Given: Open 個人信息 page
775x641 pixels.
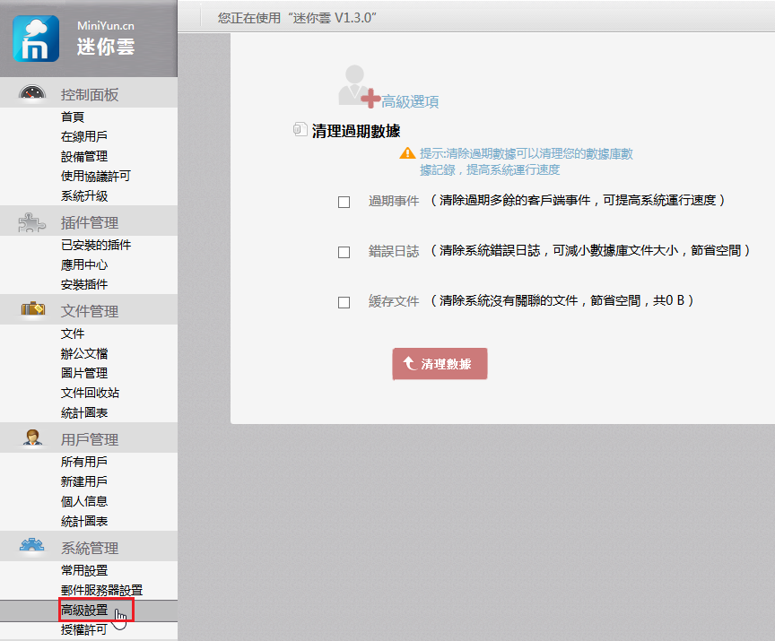Looking at the screenshot, I should pos(84,501).
